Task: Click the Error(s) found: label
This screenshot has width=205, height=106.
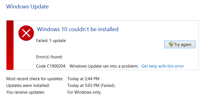Action: (49, 57)
